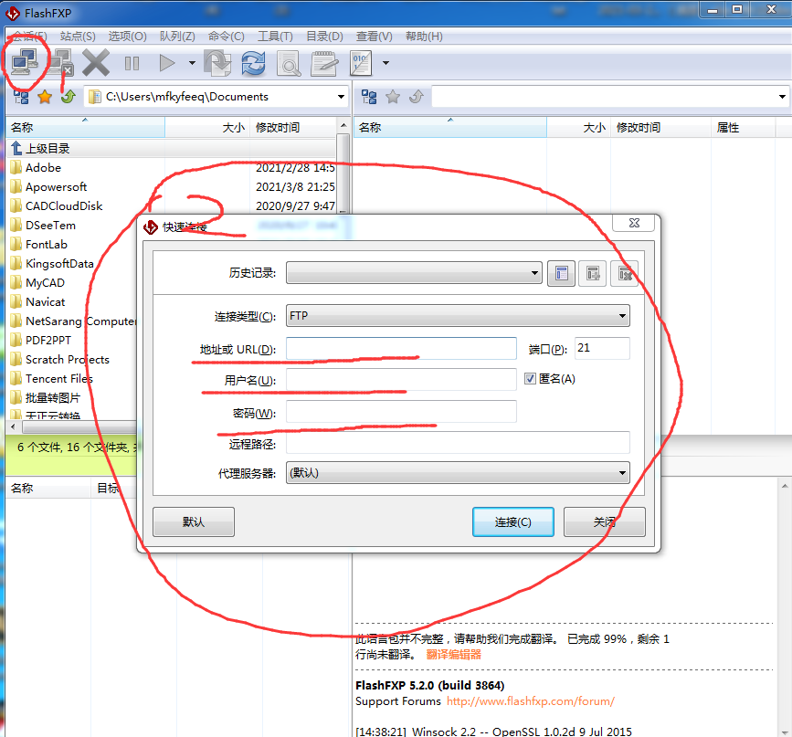
Task: Expand the remote pane path dropdown
Action: pyautogui.click(x=782, y=97)
